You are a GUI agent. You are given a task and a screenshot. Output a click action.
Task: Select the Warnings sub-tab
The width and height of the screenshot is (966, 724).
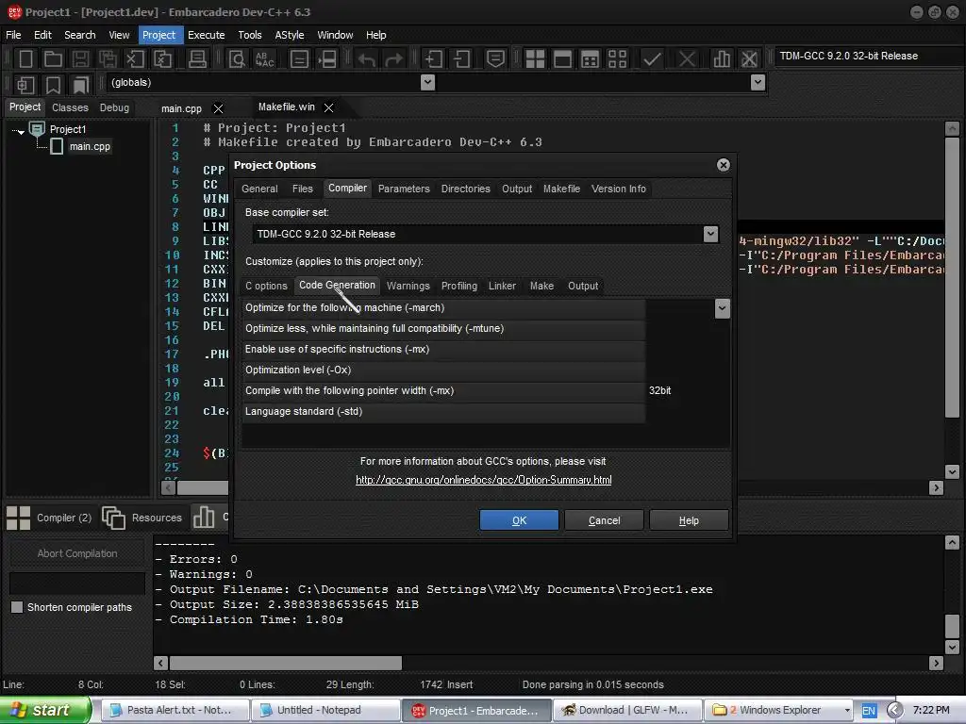(x=408, y=286)
